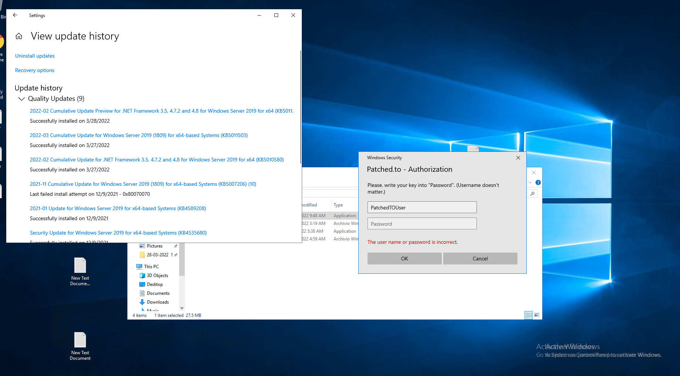Click 'Last failed install attempt on 12/9/2021' text

[90, 194]
